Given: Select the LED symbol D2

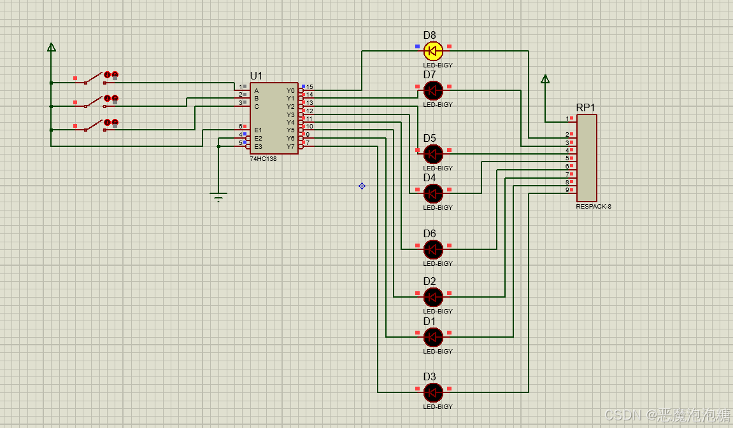Looking at the screenshot, I should (x=433, y=297).
